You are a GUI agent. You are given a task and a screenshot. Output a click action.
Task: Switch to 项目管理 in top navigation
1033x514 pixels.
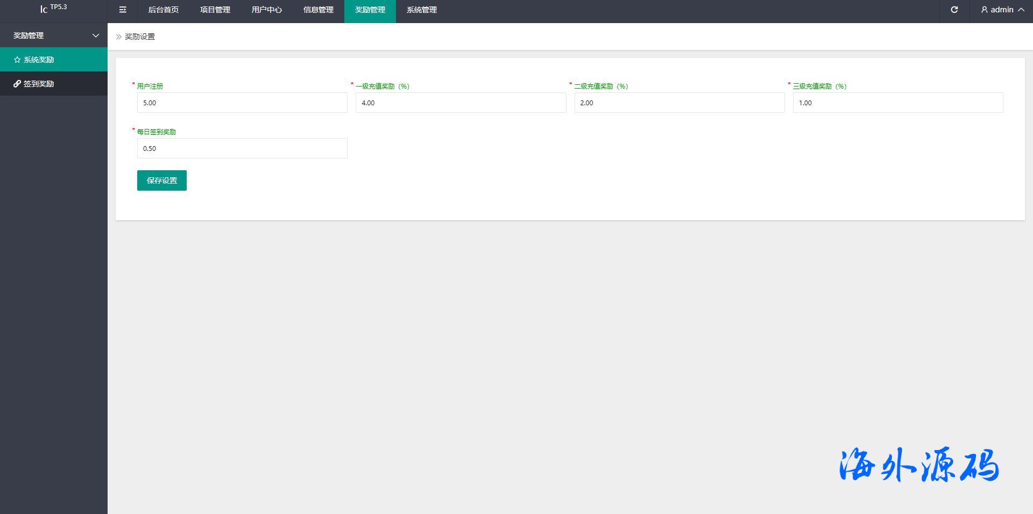(215, 10)
